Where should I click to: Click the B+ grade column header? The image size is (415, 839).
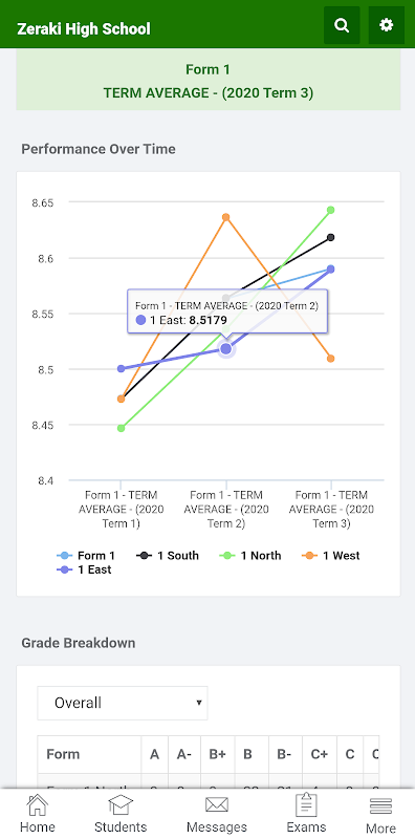tap(217, 754)
